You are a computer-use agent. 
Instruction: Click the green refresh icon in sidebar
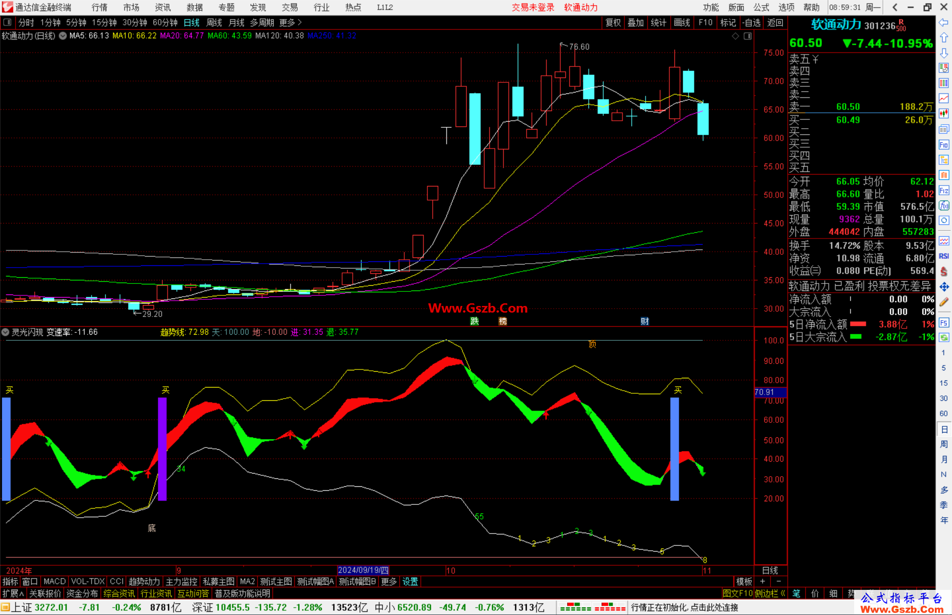[944, 338]
